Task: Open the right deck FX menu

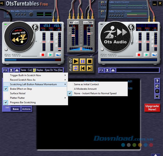Action: pos(101,70)
